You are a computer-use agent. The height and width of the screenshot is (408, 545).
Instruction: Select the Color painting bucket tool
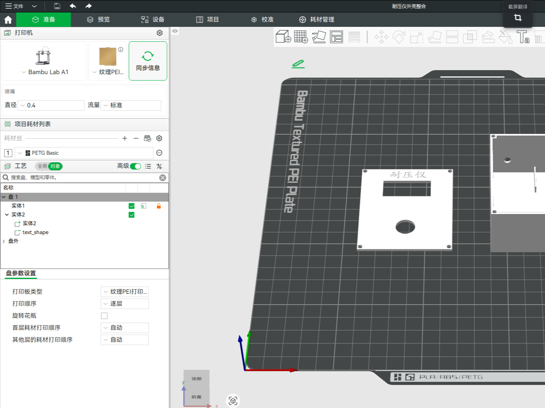(505, 37)
